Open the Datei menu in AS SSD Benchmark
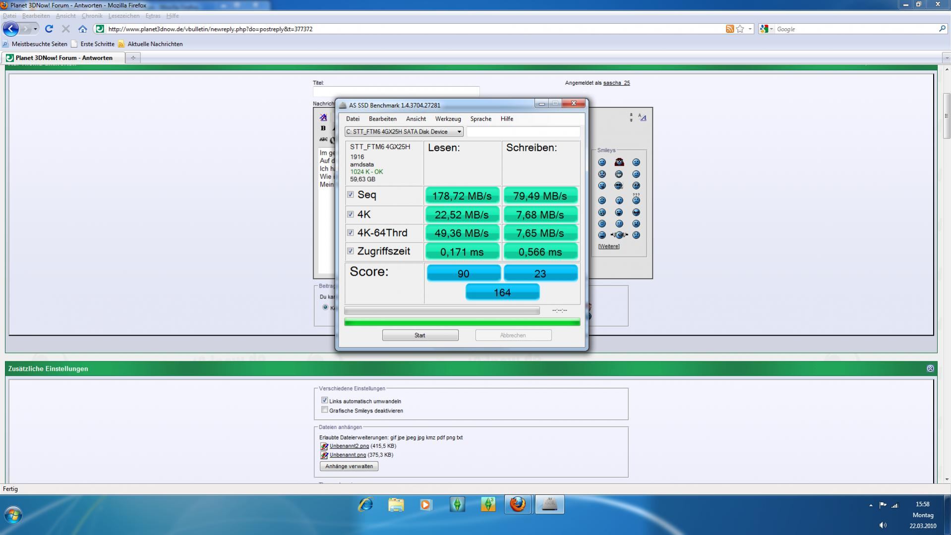 point(353,119)
